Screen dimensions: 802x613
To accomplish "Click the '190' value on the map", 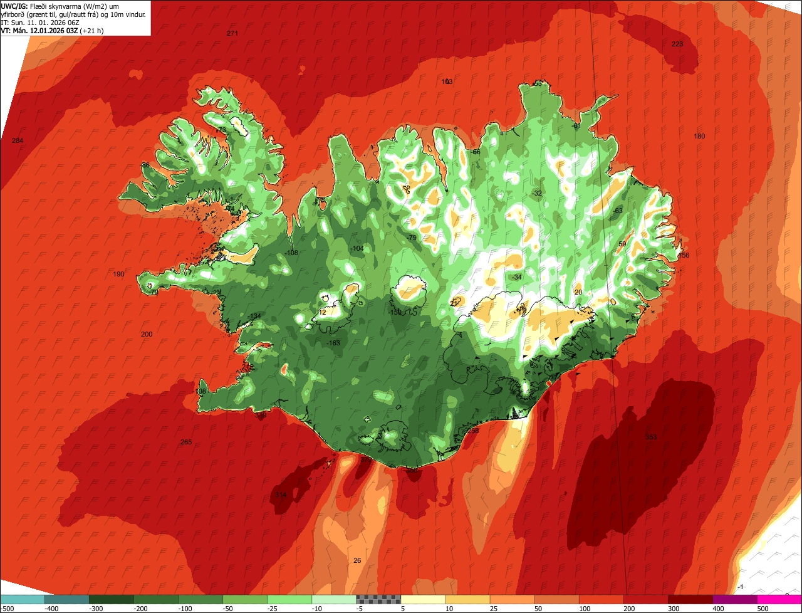I will coord(118,274).
